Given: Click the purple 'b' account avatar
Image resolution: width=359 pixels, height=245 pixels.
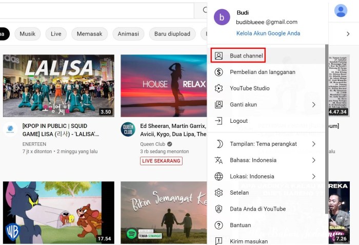Looking at the screenshot, I should (222, 17).
